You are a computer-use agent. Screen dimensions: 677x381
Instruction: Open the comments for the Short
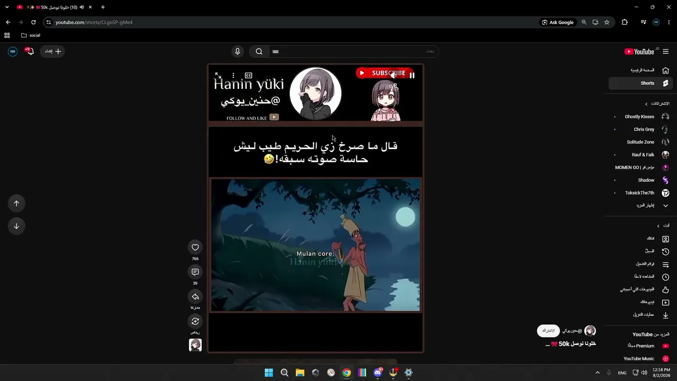pos(195,272)
